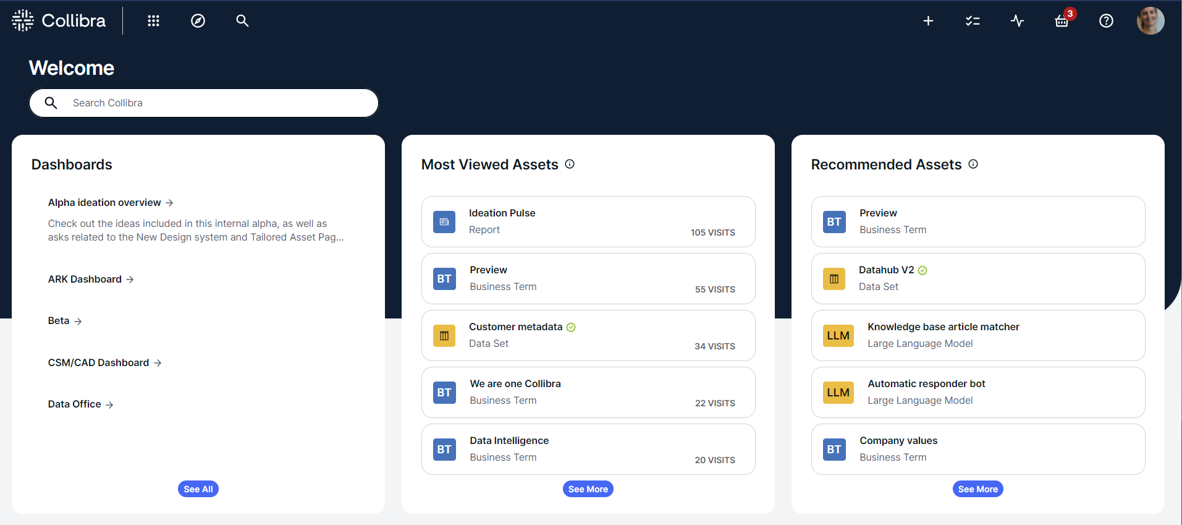Open the tasks checklist icon
Image resolution: width=1182 pixels, height=525 pixels.
tap(973, 21)
